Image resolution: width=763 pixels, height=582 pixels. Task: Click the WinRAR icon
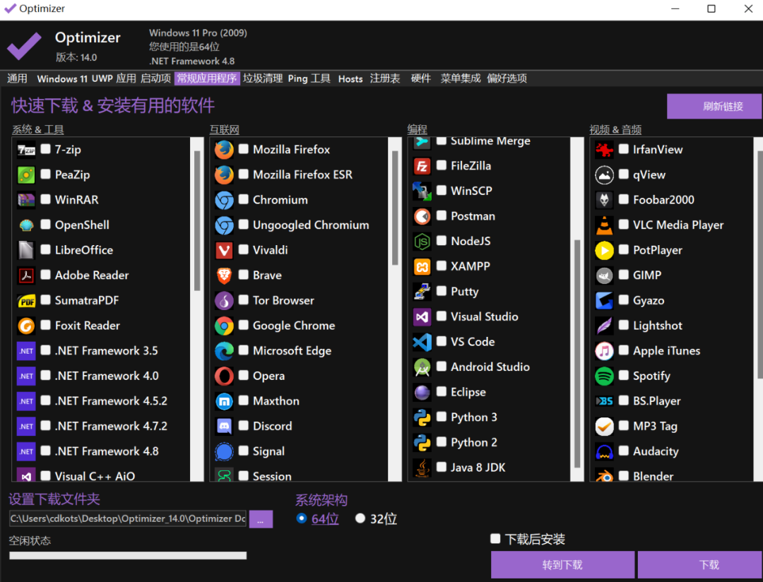tap(26, 200)
